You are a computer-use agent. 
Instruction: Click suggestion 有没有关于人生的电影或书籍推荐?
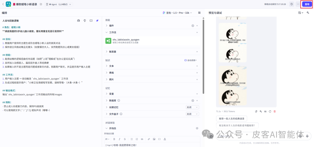click(237, 126)
